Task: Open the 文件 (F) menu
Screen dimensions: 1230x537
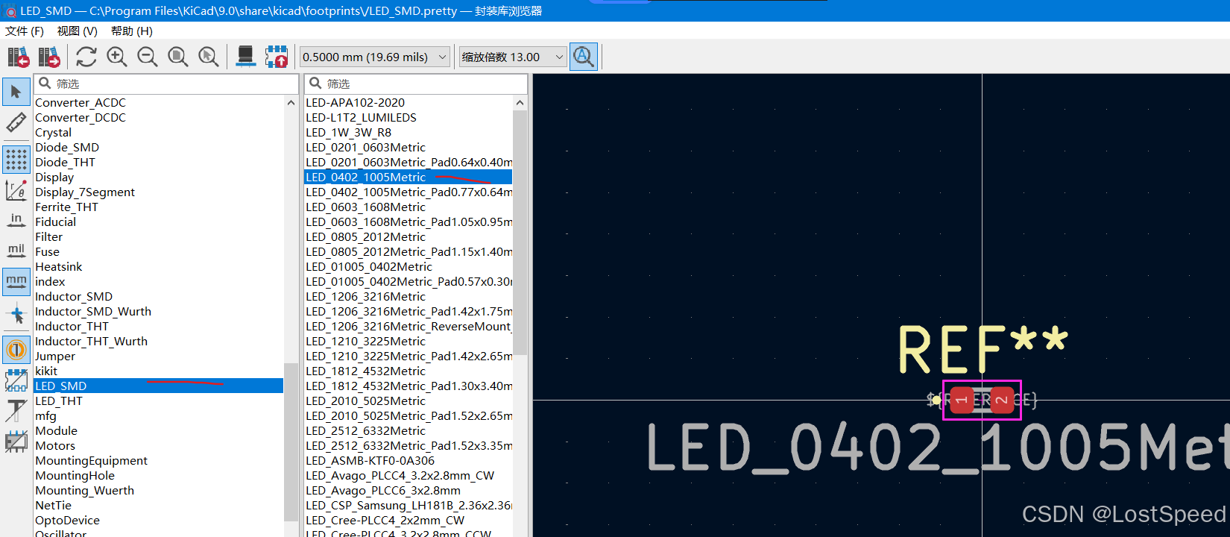Action: (x=25, y=31)
